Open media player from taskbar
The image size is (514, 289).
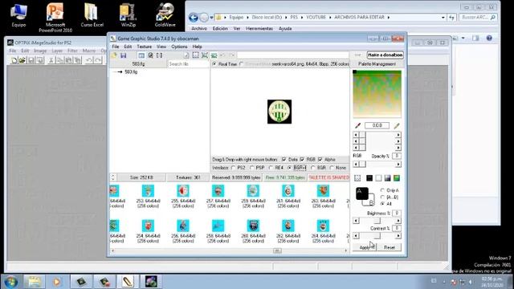pyautogui.click(x=57, y=282)
